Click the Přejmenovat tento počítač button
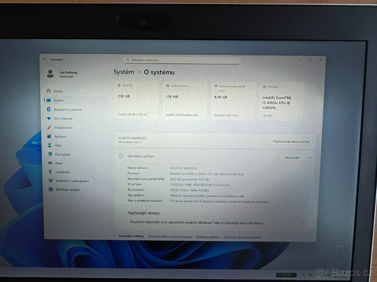The height and width of the screenshot is (282, 377). (x=292, y=141)
